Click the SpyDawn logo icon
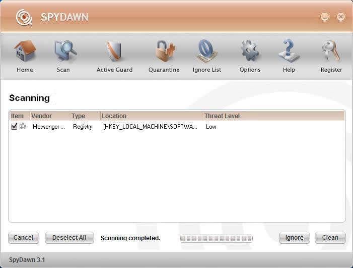Viewport: 353px width, 268px height. (24, 17)
